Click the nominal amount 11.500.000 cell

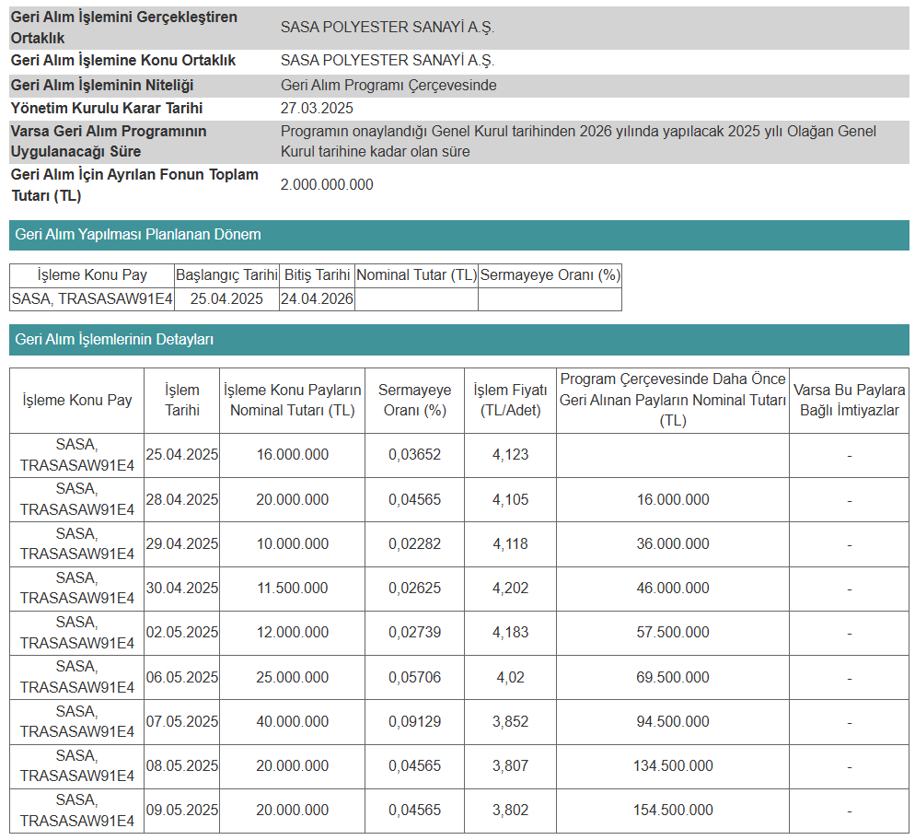coord(292,588)
